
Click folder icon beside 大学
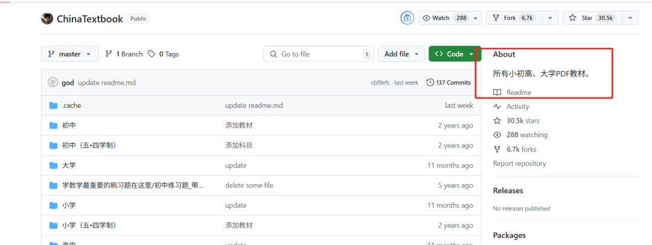[x=53, y=166]
